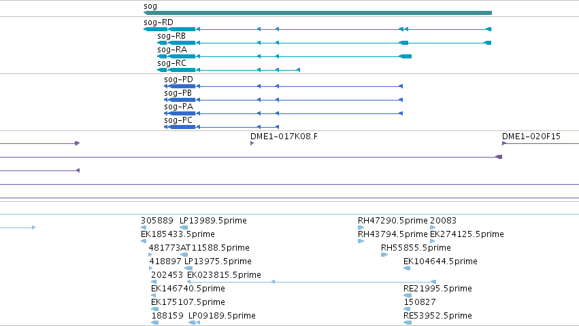Select the sog-RA transcript label
This screenshot has width=579, height=326.
pos(172,50)
